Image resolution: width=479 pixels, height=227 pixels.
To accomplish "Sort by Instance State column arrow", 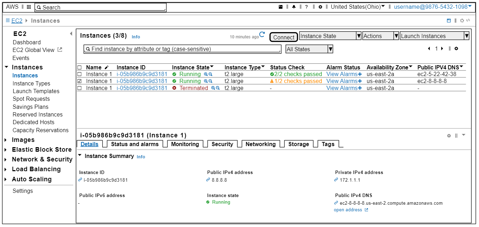I will (x=212, y=67).
